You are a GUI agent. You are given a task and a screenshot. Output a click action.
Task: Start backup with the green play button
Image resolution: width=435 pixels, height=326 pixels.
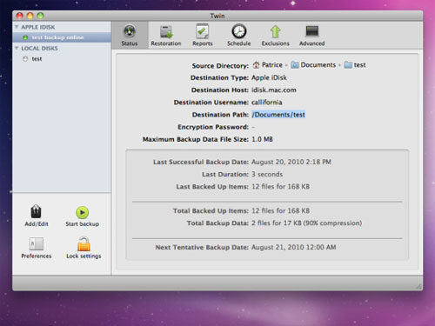[83, 212]
